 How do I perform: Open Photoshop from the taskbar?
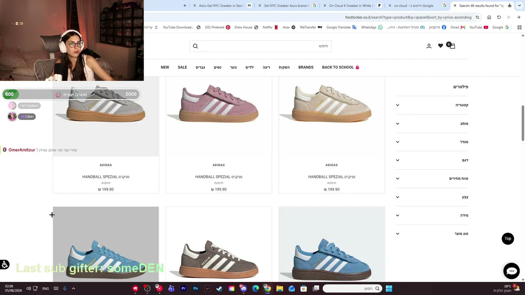coord(195,288)
